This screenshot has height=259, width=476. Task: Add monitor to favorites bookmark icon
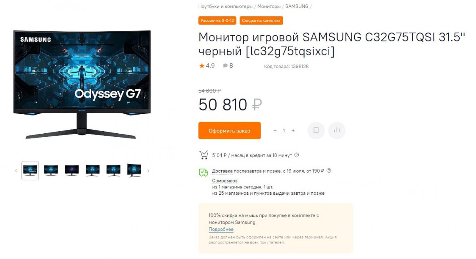coord(316,130)
